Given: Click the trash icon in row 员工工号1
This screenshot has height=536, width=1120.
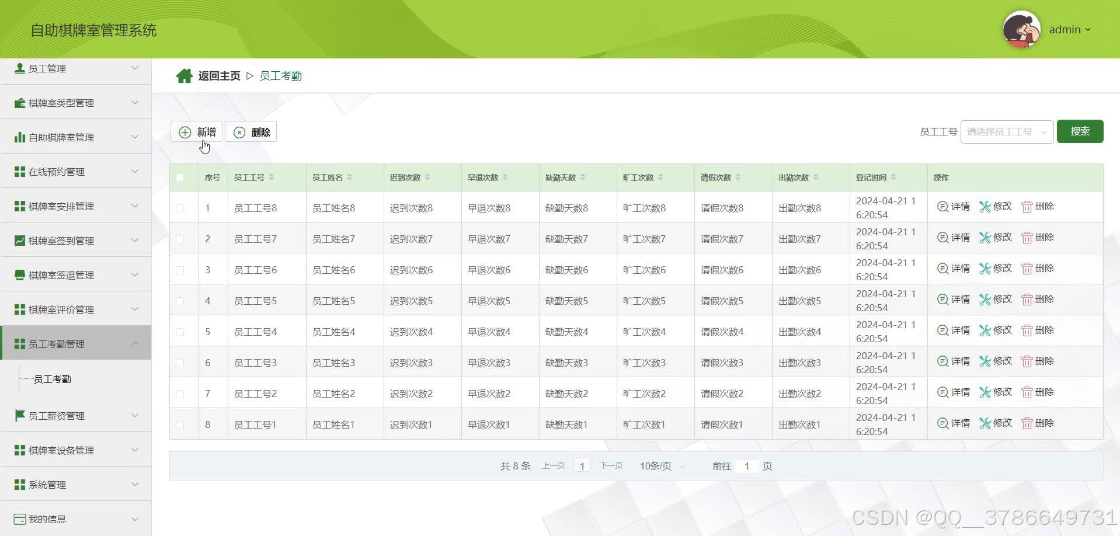Looking at the screenshot, I should 1027,423.
